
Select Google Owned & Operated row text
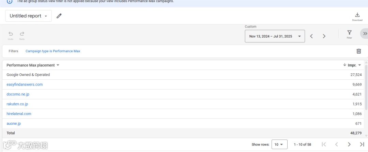[28, 75]
